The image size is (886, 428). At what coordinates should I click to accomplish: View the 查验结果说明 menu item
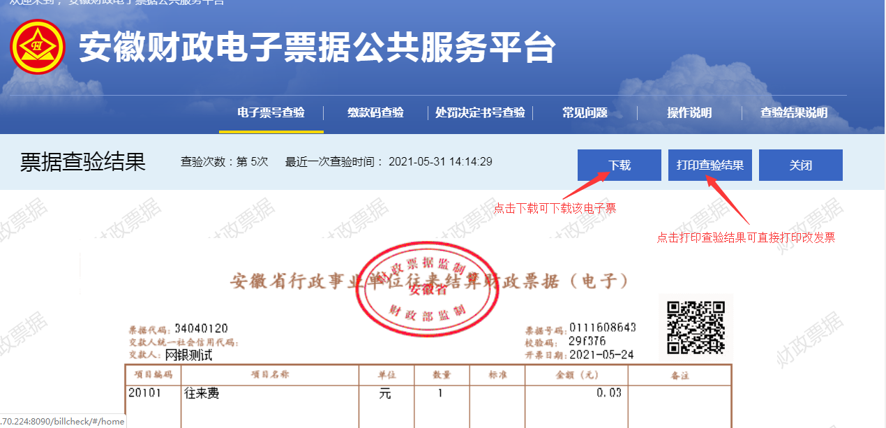pos(794,113)
